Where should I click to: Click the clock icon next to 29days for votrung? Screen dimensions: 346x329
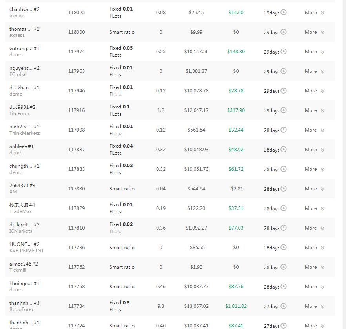click(283, 51)
